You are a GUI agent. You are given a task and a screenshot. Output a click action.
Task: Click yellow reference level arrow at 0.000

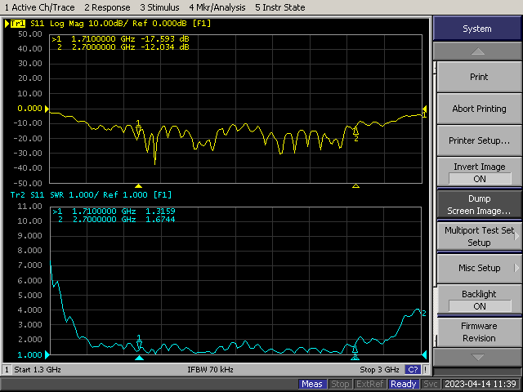click(47, 109)
